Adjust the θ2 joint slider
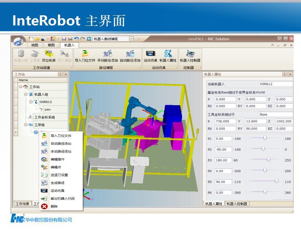Viewport: 301px width, 230px height. 263,148
